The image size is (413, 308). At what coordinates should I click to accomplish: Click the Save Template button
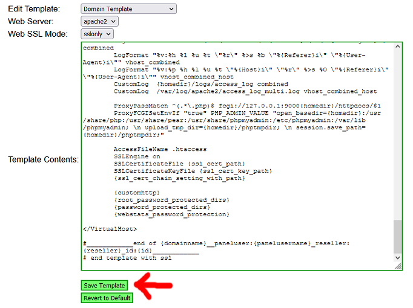(105, 286)
